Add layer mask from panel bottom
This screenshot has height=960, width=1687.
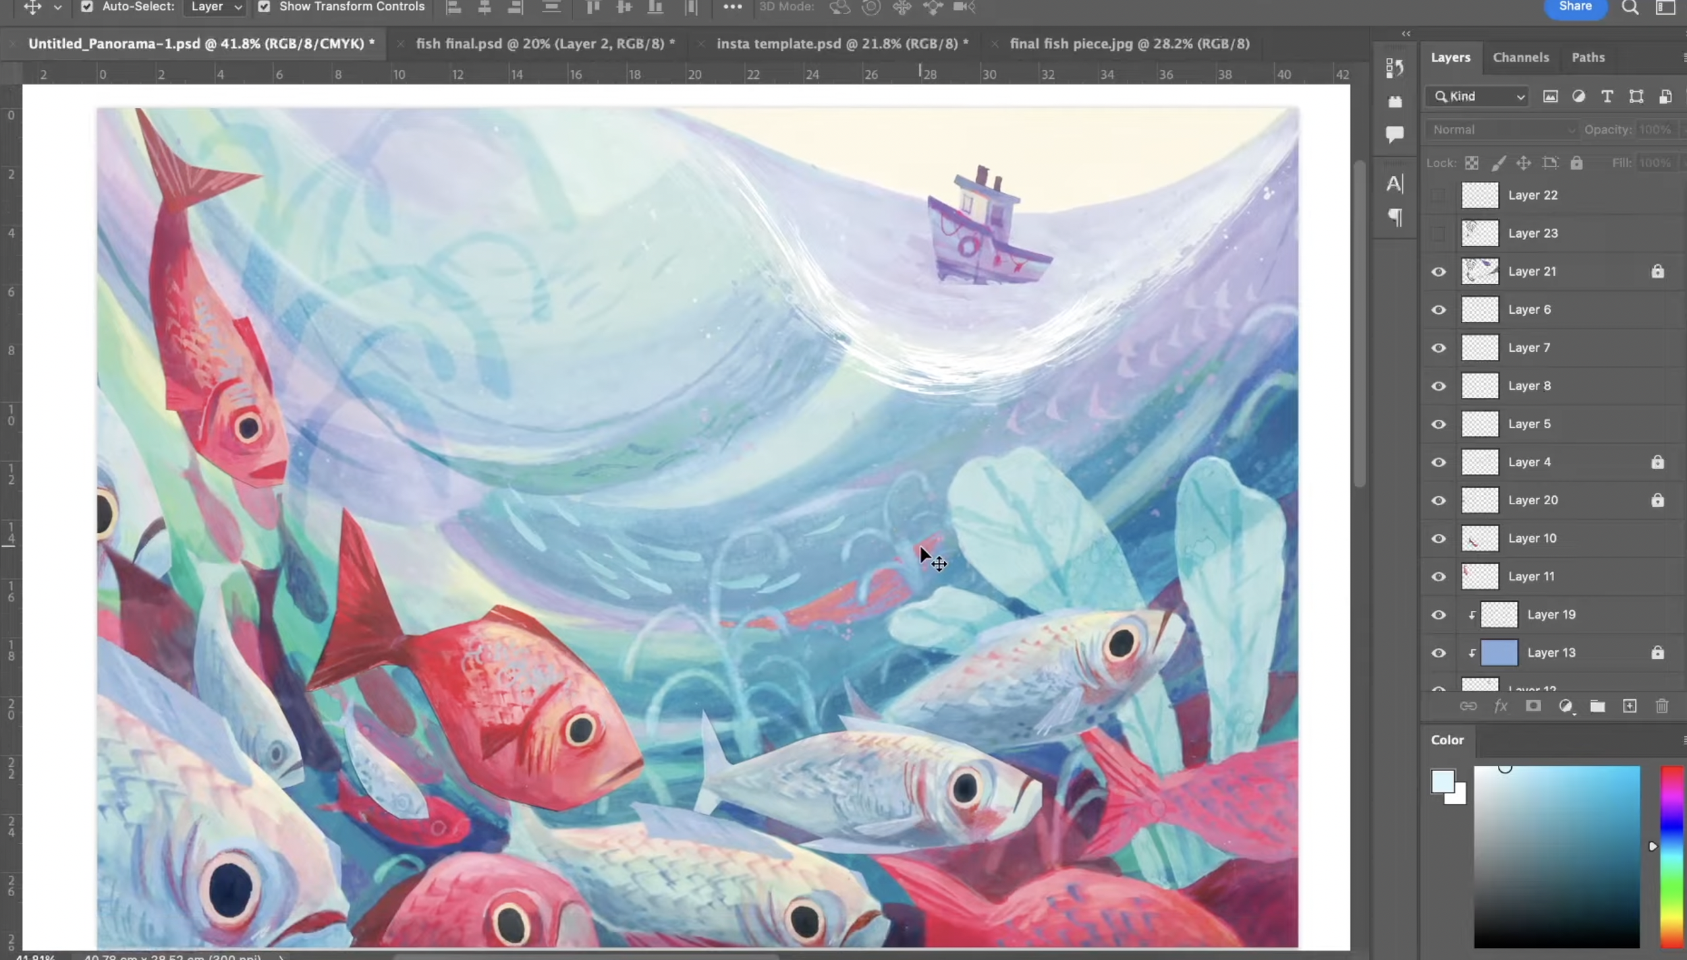click(1533, 706)
